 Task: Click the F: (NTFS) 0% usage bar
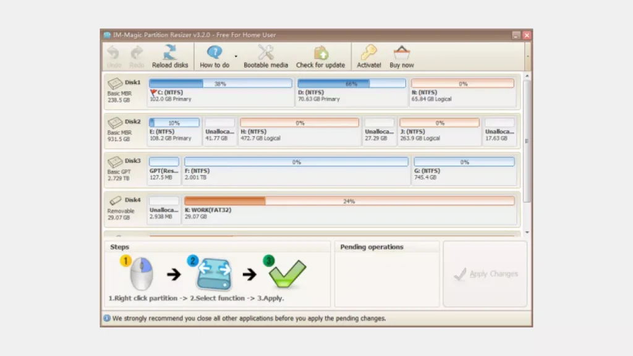pyautogui.click(x=296, y=162)
